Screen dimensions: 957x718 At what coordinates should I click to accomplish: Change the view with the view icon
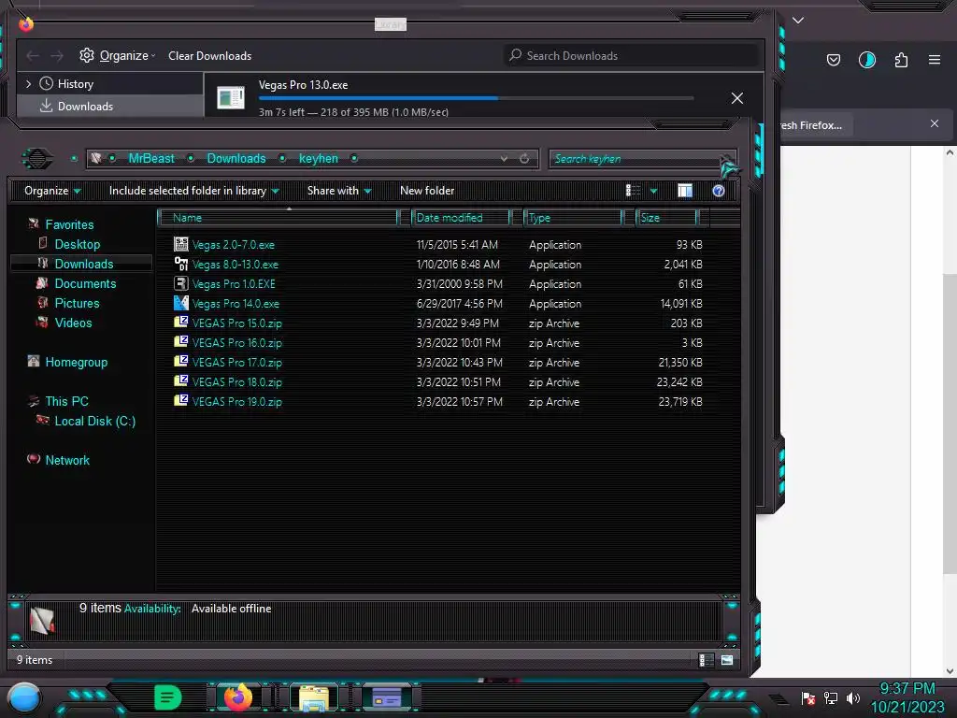click(633, 191)
